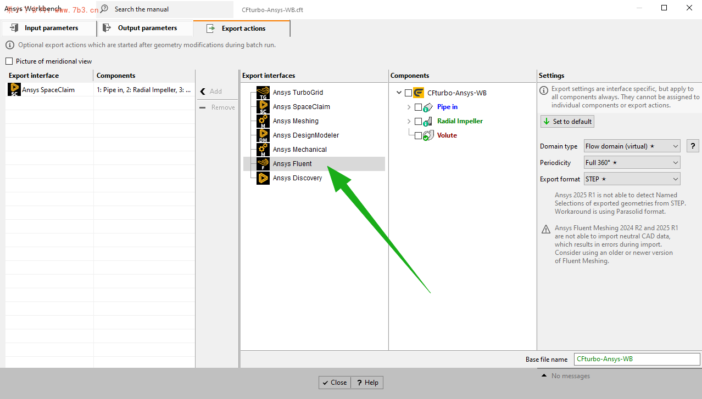The image size is (702, 399).
Task: Select Ansys SpaceClaim row in export actions table
Action: point(100,90)
